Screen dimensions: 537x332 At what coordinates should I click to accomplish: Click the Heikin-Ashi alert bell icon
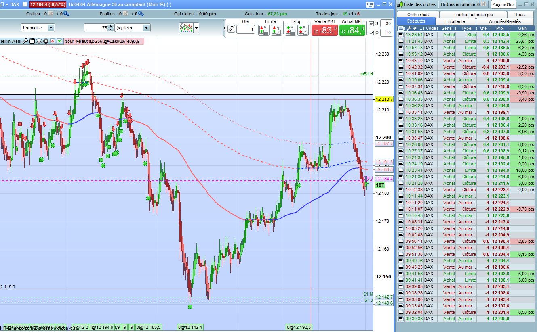pos(39,41)
